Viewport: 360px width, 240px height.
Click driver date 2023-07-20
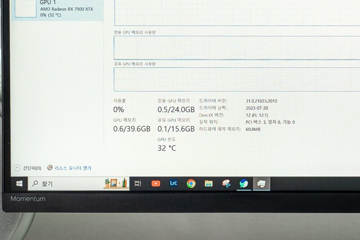pos(257,108)
